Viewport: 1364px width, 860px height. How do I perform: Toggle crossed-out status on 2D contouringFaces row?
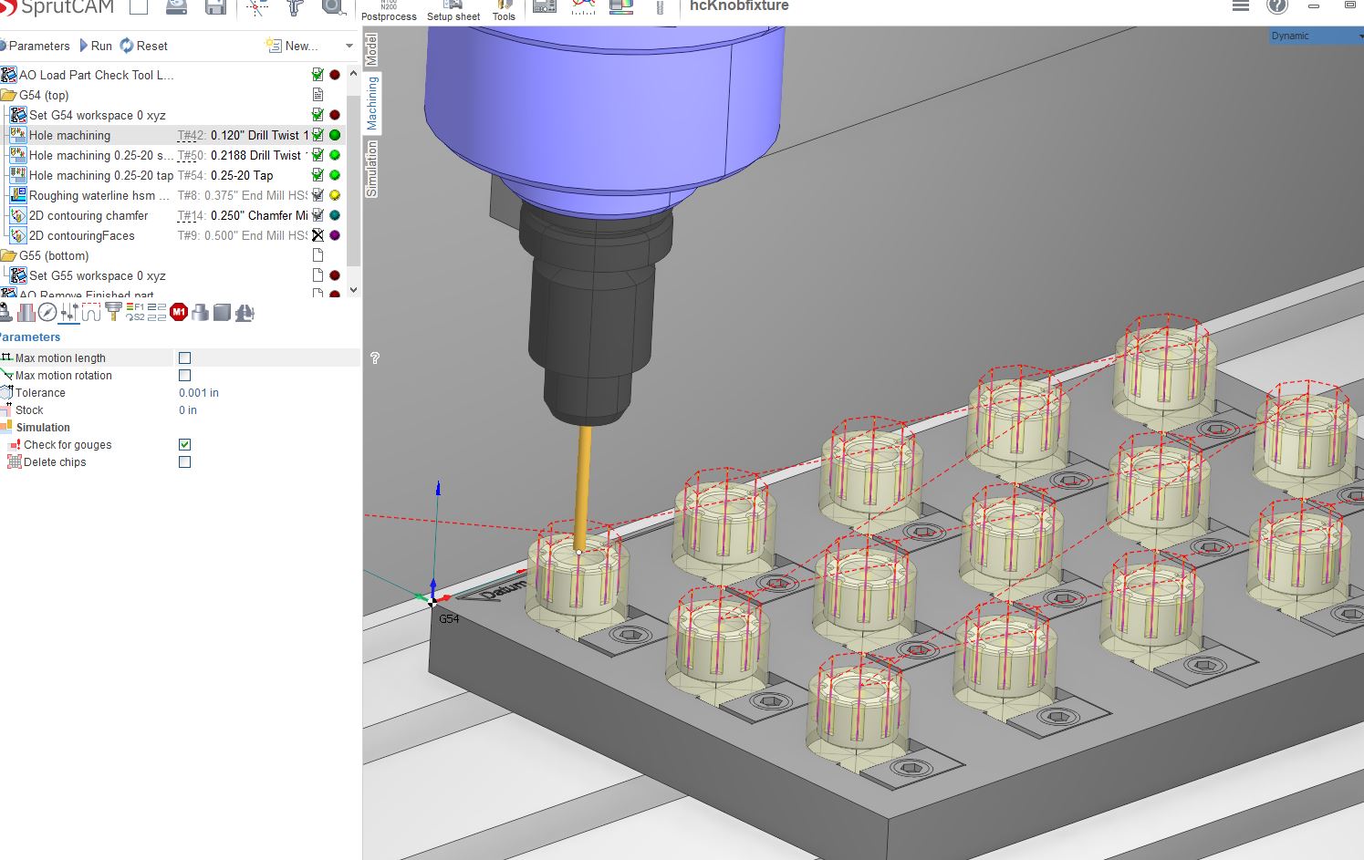[318, 235]
